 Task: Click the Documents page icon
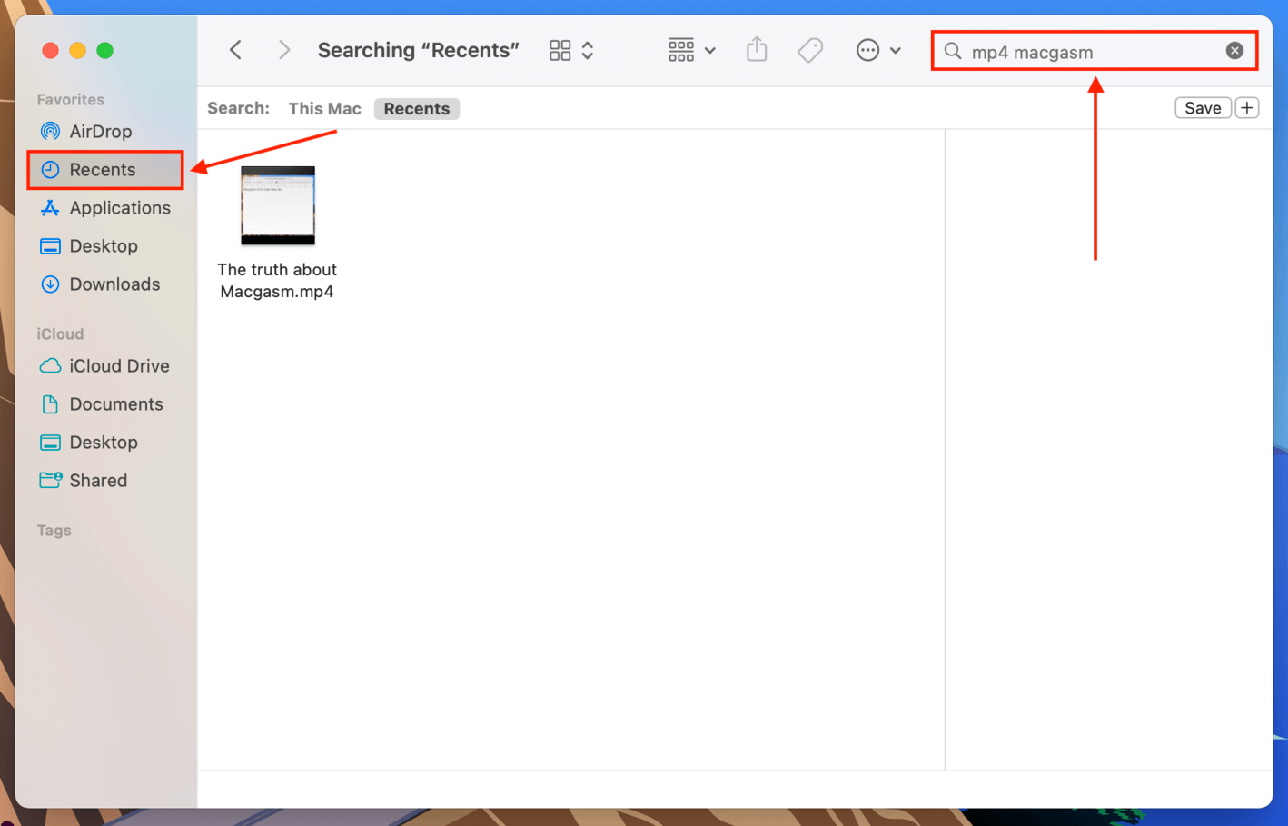coord(50,404)
